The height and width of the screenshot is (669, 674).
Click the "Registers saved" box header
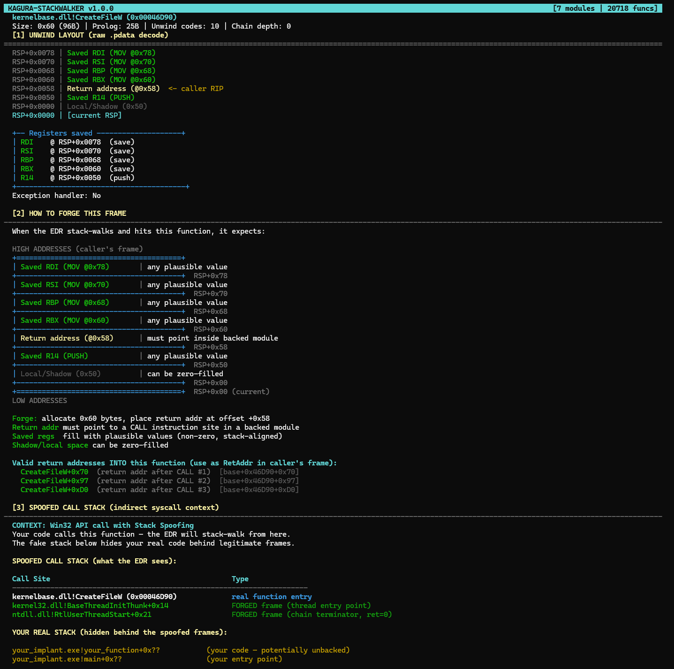pos(61,133)
